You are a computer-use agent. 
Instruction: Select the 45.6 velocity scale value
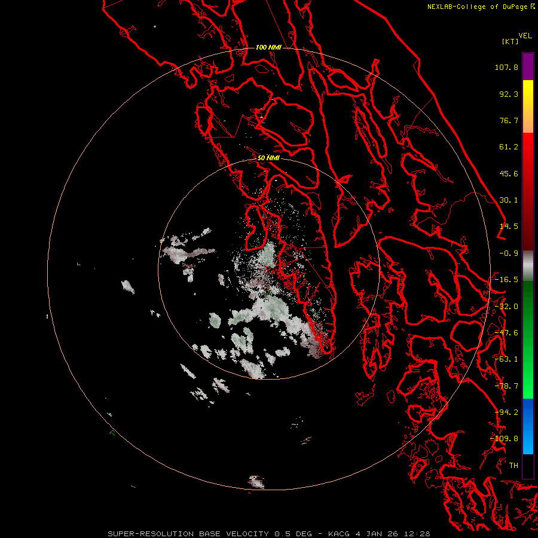click(509, 173)
